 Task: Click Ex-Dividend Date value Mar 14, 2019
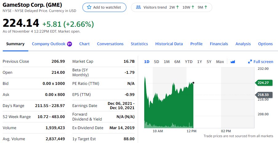click(122, 128)
